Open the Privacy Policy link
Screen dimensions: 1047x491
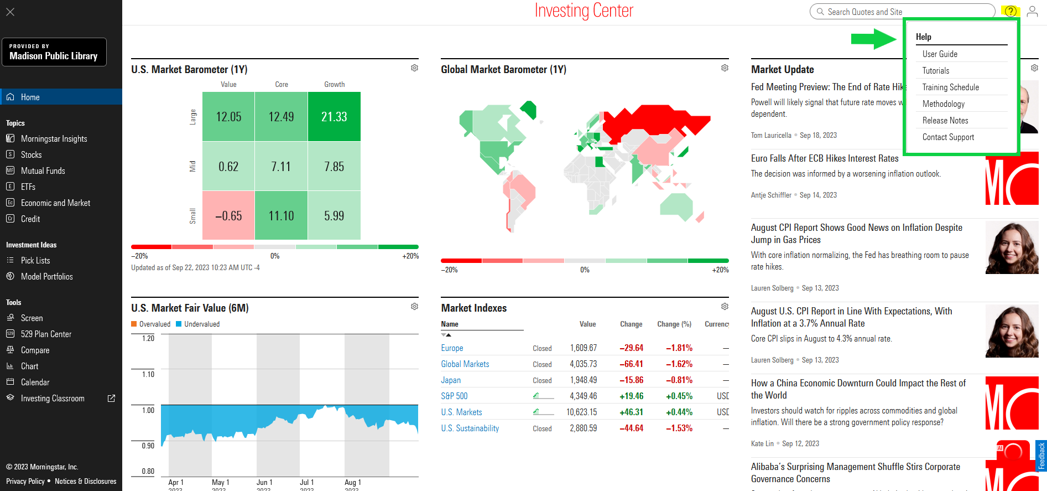point(25,482)
